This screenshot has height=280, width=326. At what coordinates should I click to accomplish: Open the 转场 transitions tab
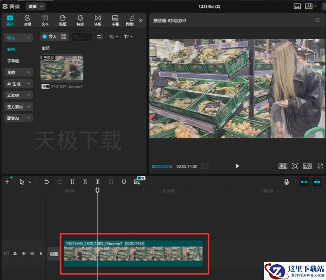[98, 20]
